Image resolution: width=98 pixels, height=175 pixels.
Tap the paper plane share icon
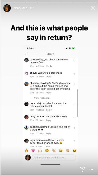(x=82, y=169)
